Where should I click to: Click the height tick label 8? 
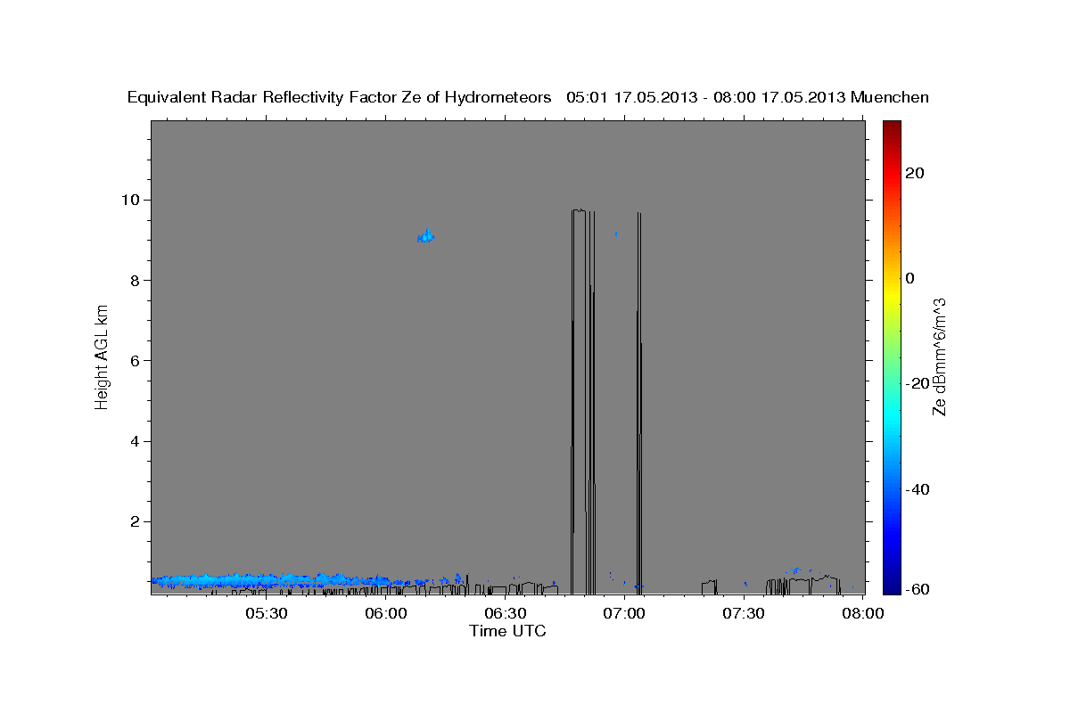(134, 280)
